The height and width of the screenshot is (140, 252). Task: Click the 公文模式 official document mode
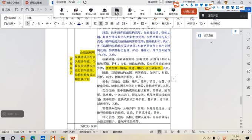pos(215,23)
